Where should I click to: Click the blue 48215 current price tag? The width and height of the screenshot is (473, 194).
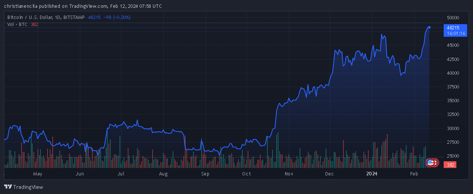point(453,28)
